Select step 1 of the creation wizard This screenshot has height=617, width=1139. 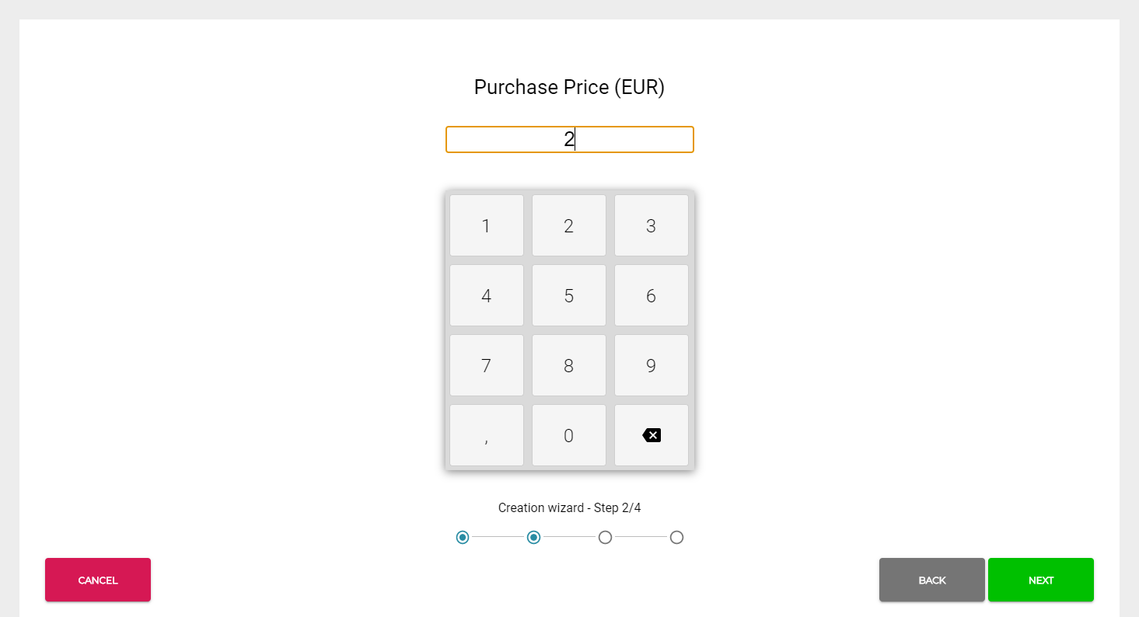point(463,537)
